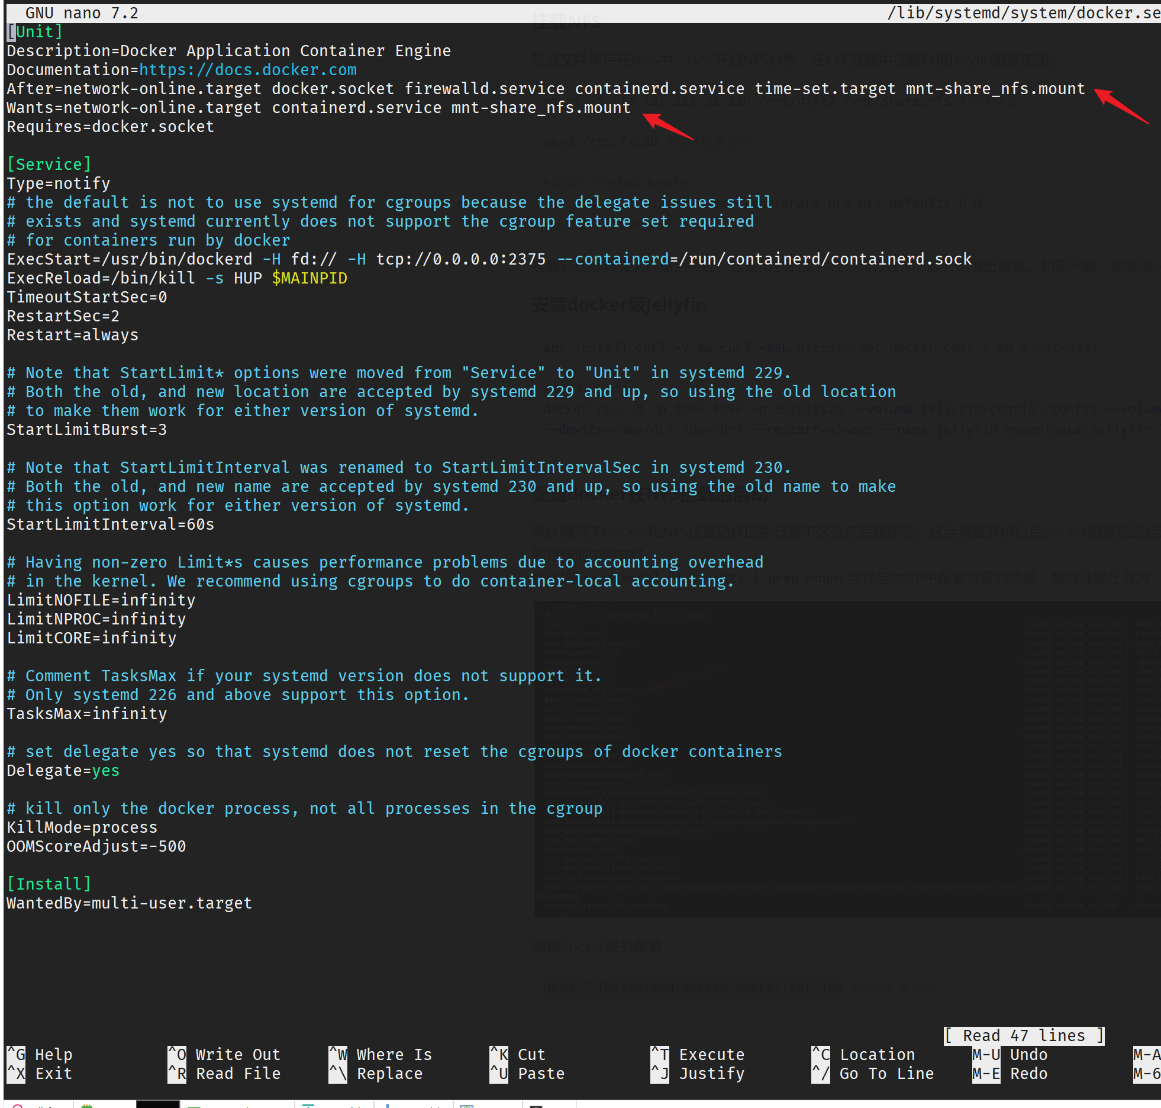Click the 'Restart=always' line
This screenshot has height=1108, width=1161.
pyautogui.click(x=73, y=335)
